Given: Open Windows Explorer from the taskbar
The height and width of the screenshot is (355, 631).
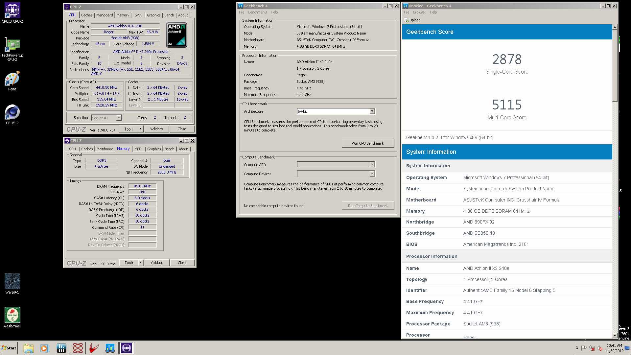Looking at the screenshot, I should pyautogui.click(x=29, y=348).
